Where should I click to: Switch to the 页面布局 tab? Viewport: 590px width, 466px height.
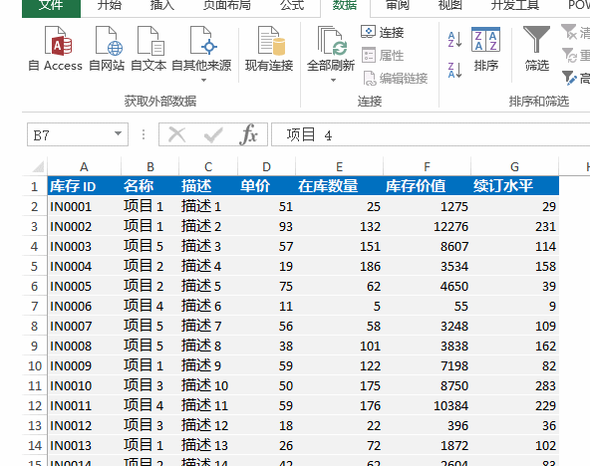point(227,6)
